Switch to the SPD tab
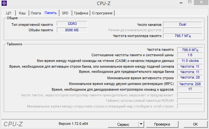This screenshot has height=129, width=209. pyautogui.click(x=65, y=13)
